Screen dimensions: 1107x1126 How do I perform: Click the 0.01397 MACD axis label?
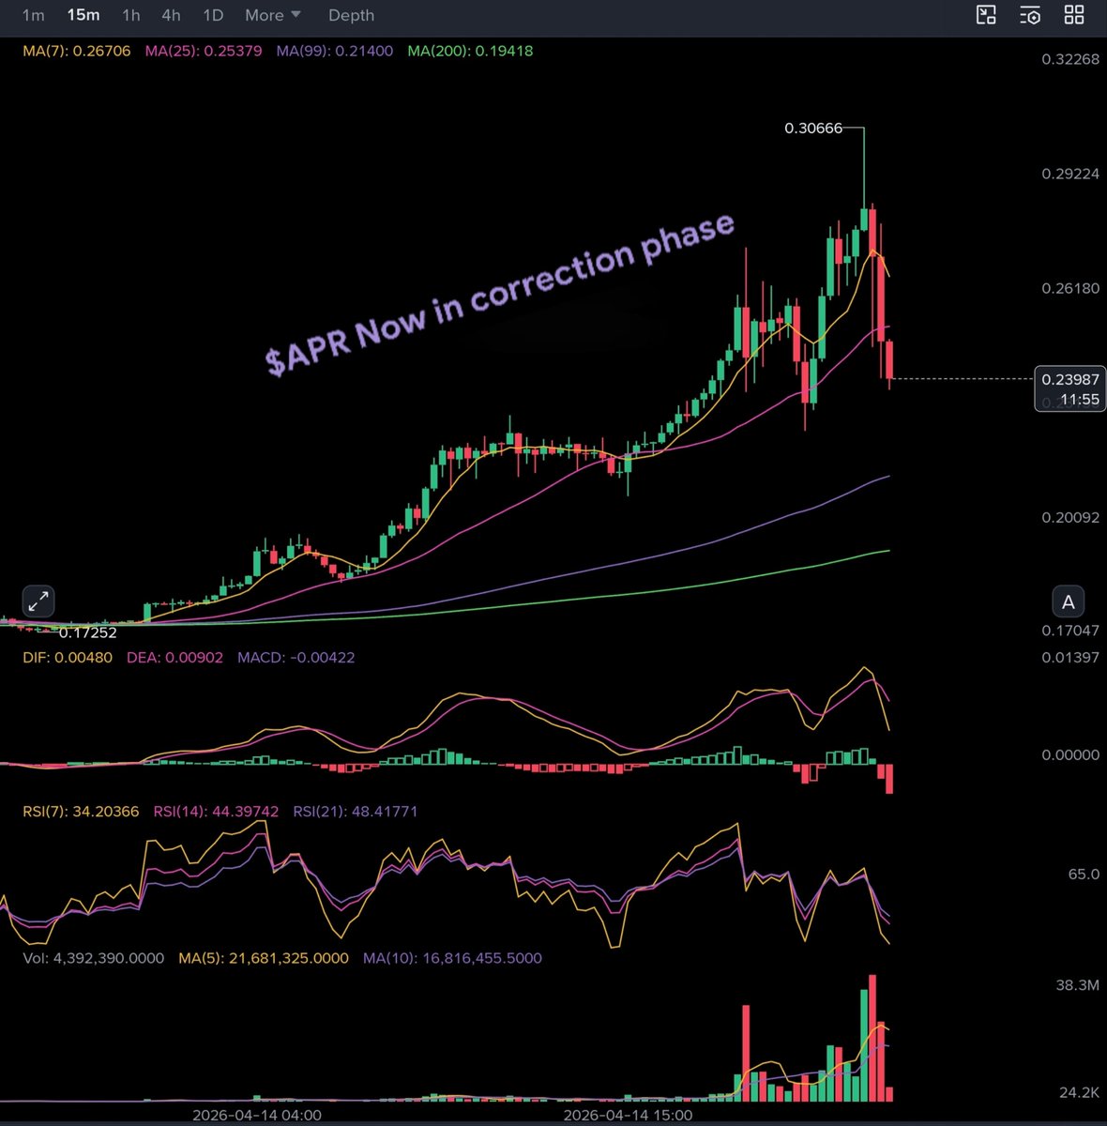click(1070, 658)
